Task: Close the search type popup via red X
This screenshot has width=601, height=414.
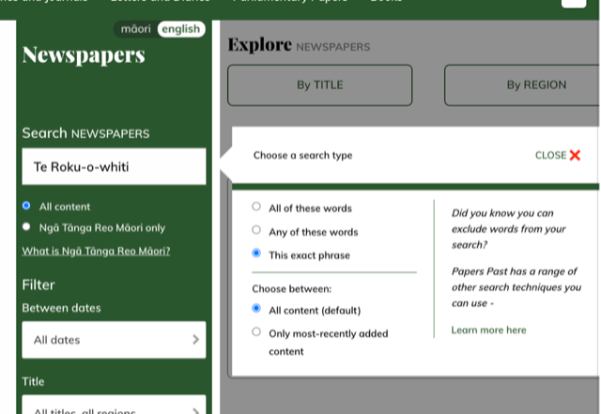Action: 575,156
